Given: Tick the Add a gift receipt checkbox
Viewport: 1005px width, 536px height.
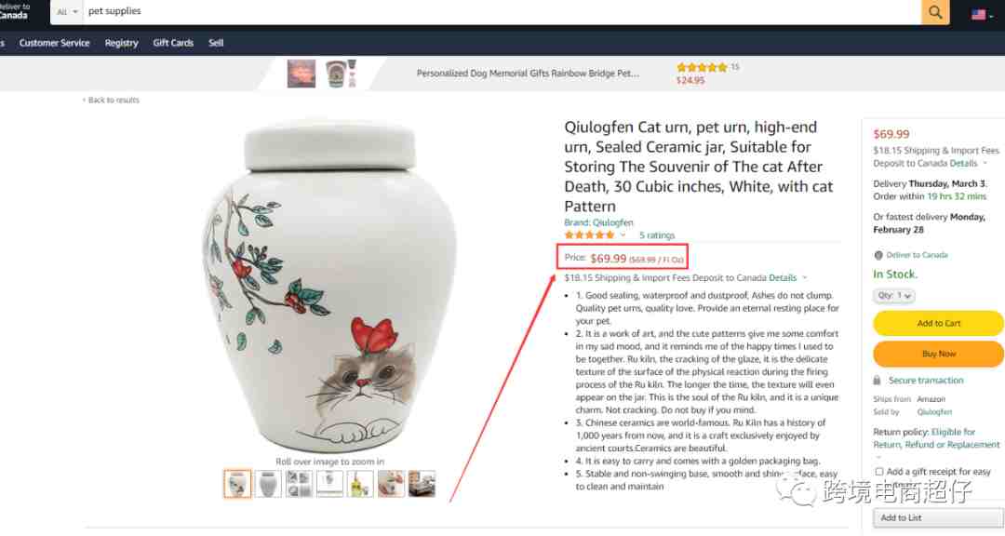Looking at the screenshot, I should 879,471.
